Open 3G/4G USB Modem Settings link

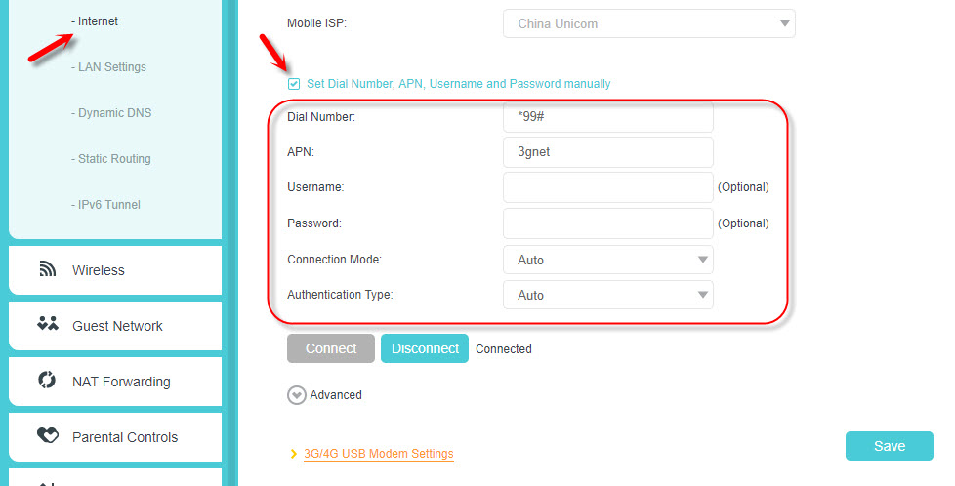pos(378,454)
